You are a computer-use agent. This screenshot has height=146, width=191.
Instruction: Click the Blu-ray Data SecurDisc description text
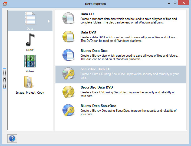[129, 112]
